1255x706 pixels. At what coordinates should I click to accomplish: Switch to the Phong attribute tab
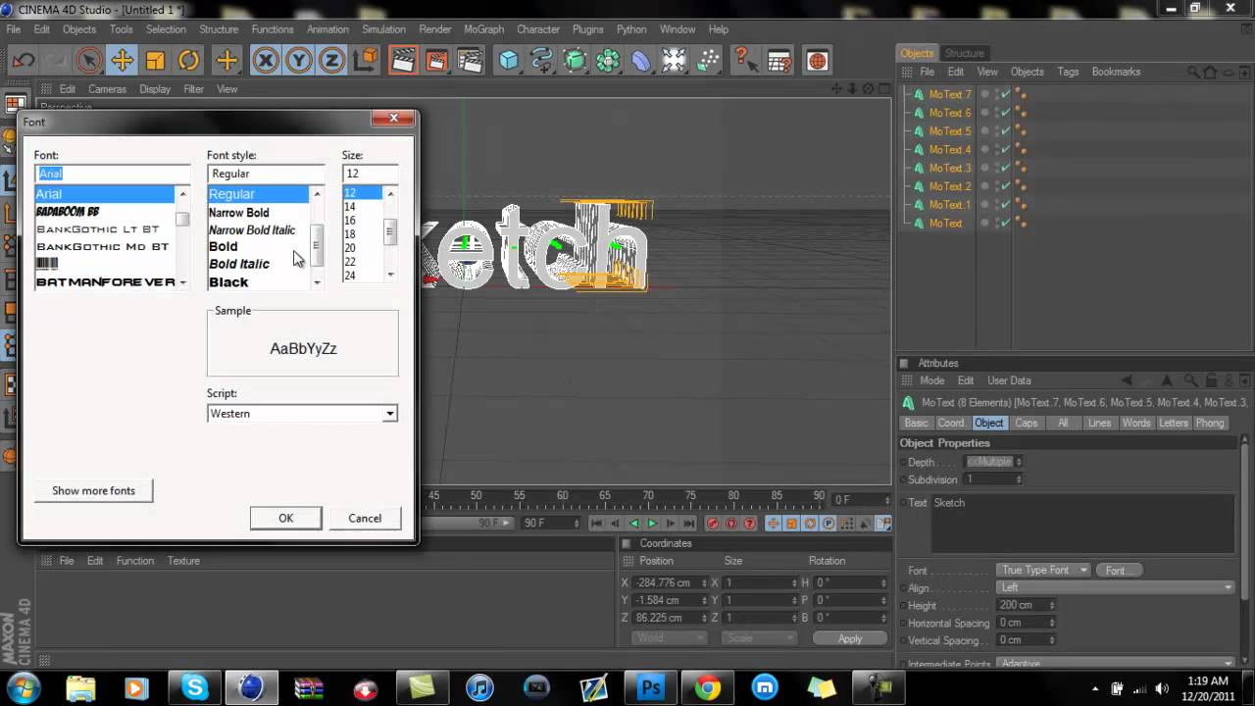tap(1210, 423)
